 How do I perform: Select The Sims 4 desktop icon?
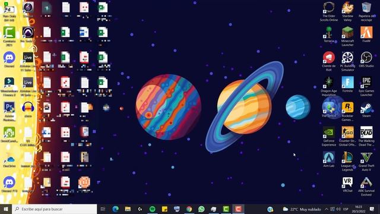click(328, 109)
